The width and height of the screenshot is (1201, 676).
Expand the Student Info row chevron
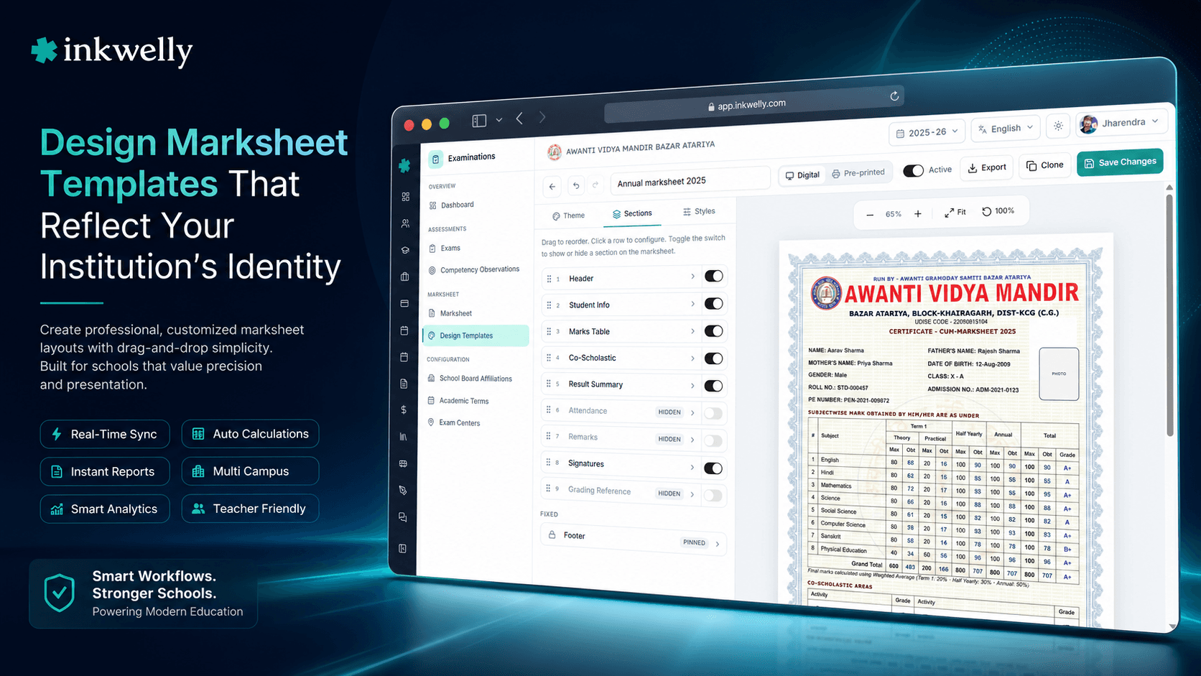(692, 304)
